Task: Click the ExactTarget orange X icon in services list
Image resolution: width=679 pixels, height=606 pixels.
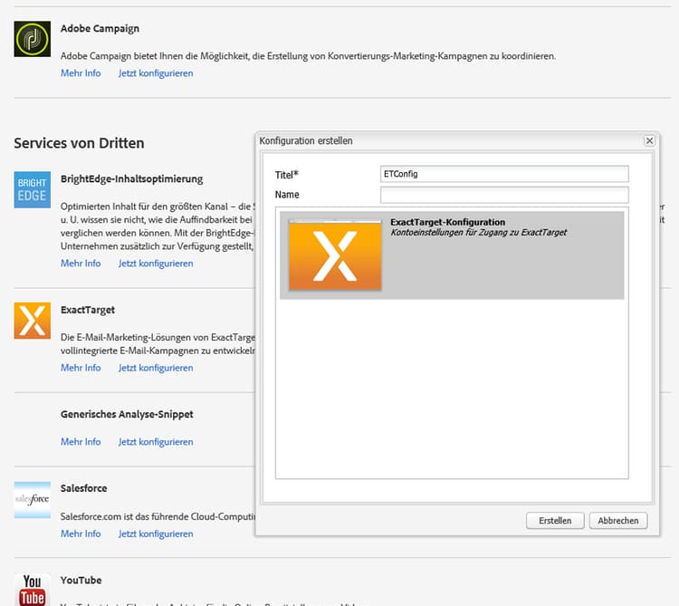Action: click(32, 321)
